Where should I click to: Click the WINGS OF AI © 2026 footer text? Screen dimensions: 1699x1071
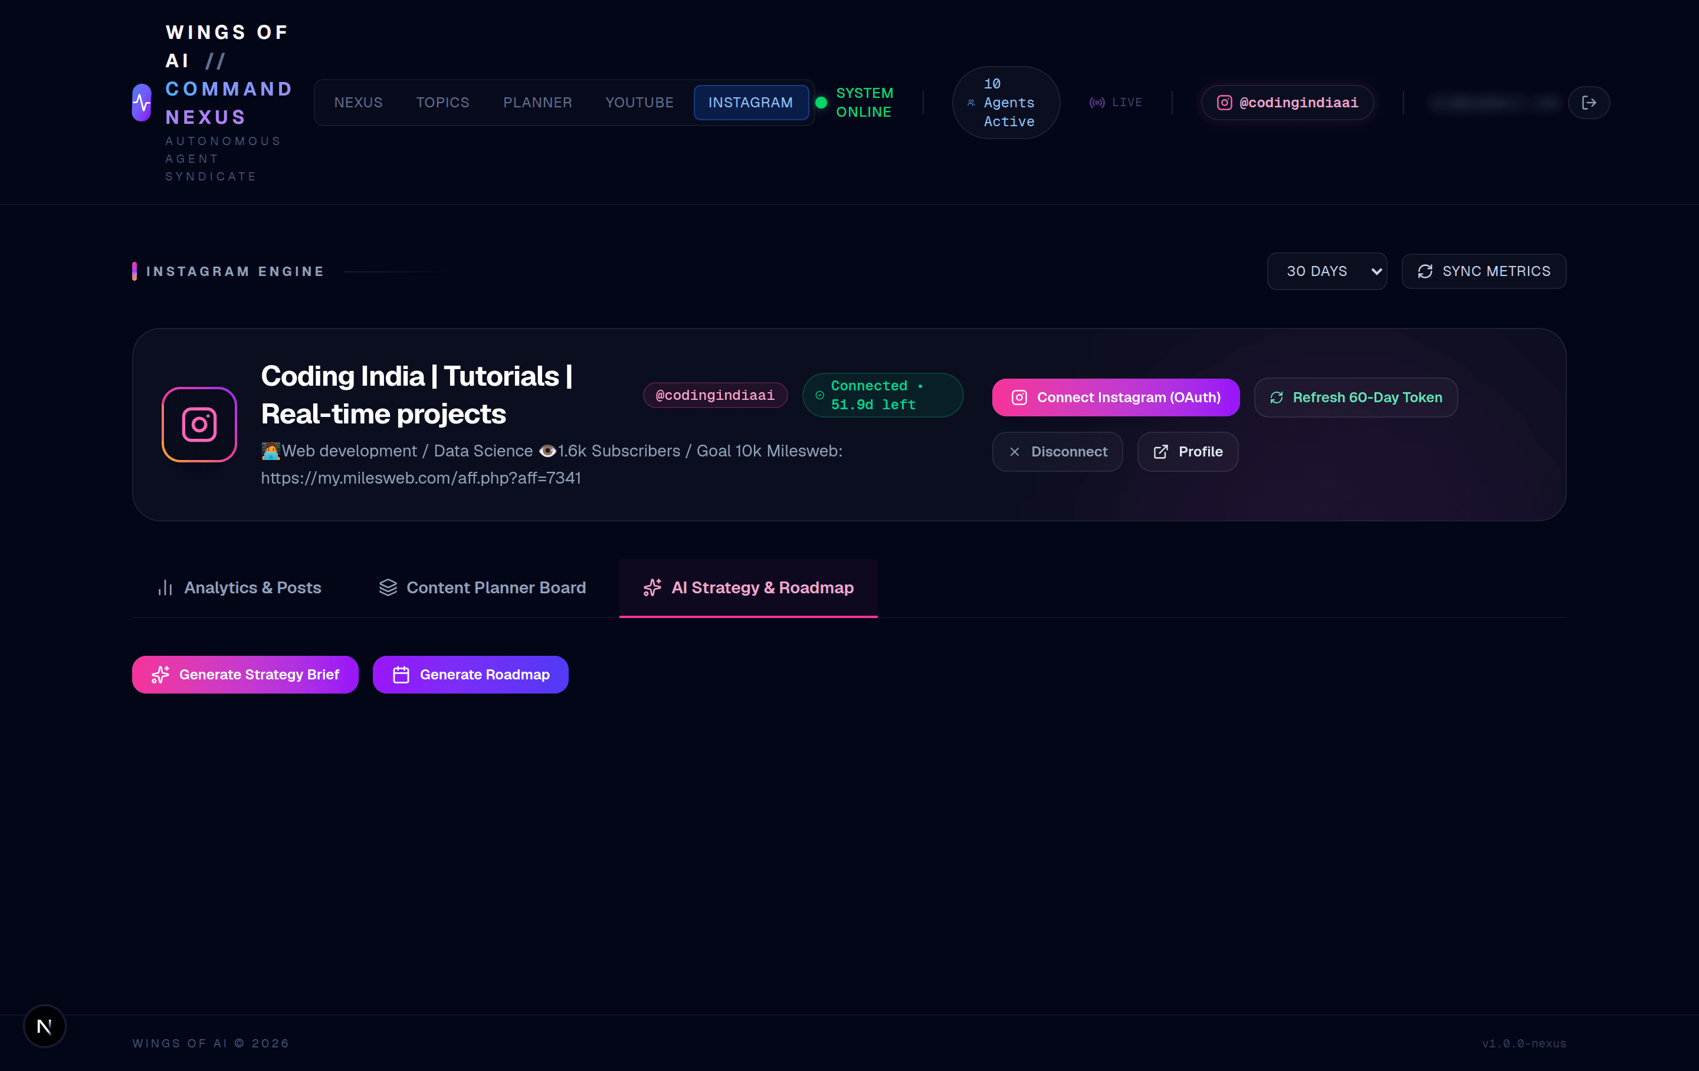pyautogui.click(x=211, y=1043)
